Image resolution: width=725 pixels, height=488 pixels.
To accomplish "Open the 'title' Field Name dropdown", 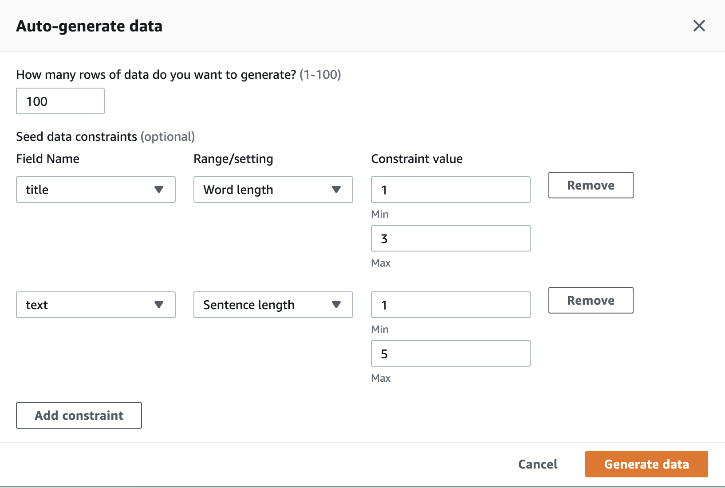I will (96, 190).
